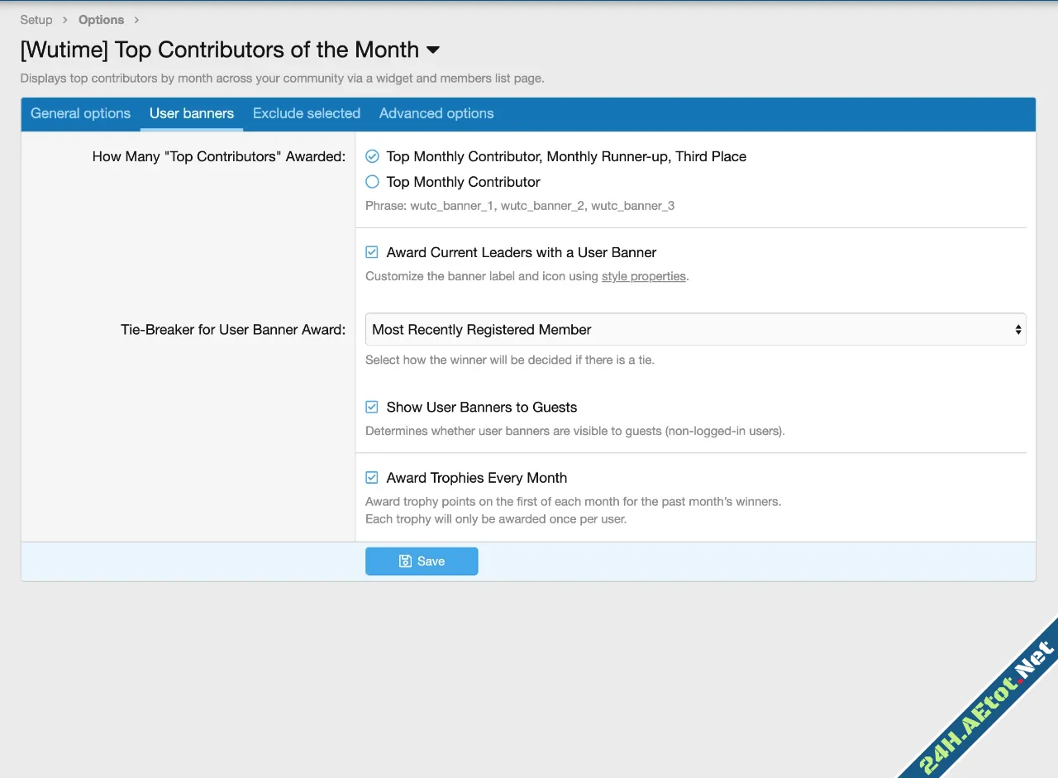Viewport: 1058px width, 778px height.
Task: Click the chevron after Options in the breadcrumb
Action: (135, 19)
